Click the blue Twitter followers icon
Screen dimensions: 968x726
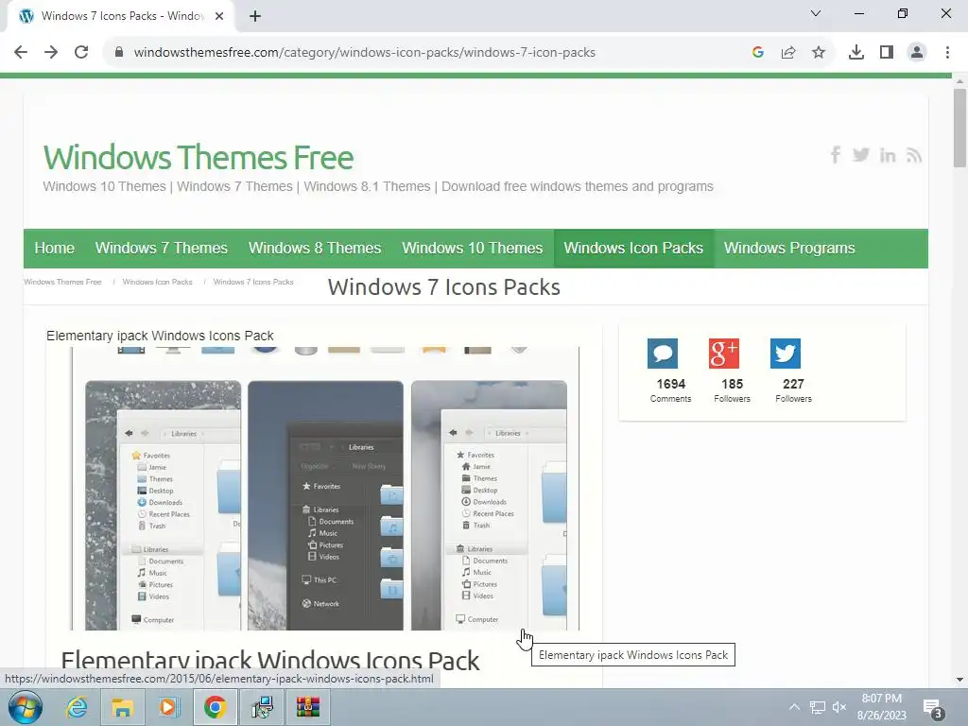[786, 354]
